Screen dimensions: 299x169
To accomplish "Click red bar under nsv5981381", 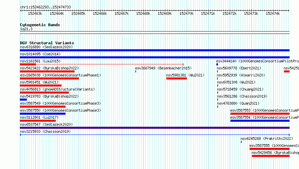I will [177, 78].
